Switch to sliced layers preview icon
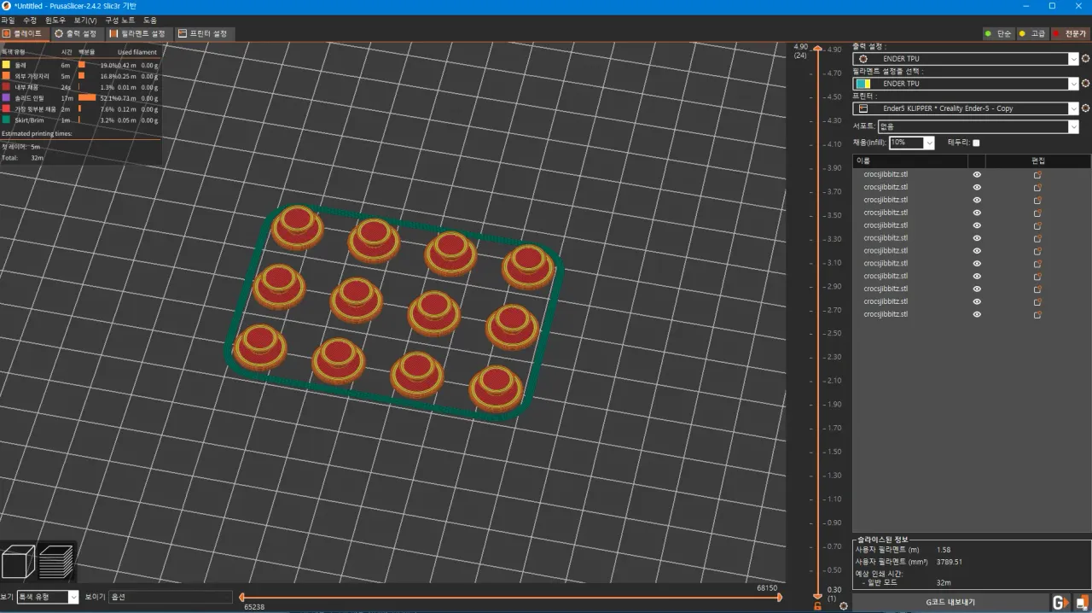The image size is (1092, 613). 55,562
